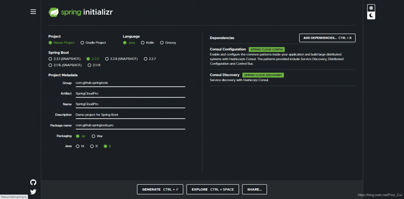Edit the Name field
404x199 pixels.
point(130,104)
